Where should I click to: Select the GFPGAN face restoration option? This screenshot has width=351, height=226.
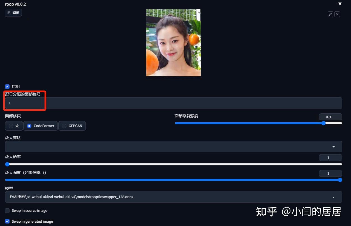64,126
